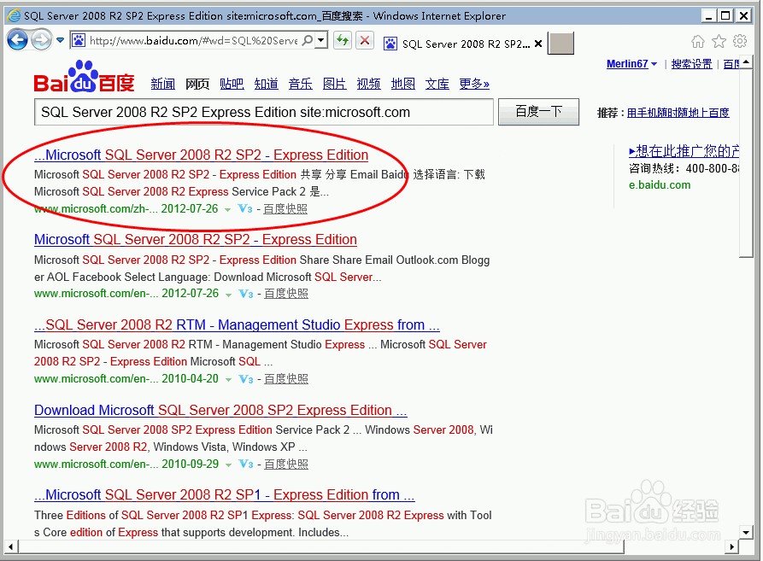Open 用手机随时随地上百度 recommendation link
This screenshot has width=763, height=561.
(x=678, y=113)
